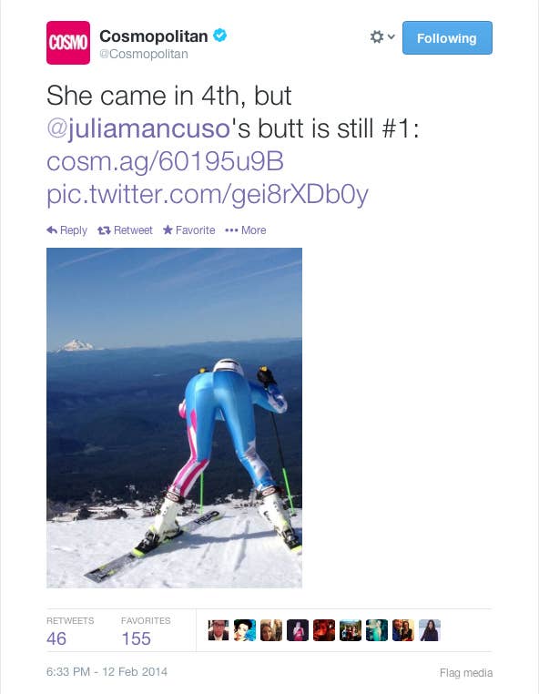View the 155 favorites list
This screenshot has height=694, width=539.
tap(146, 631)
